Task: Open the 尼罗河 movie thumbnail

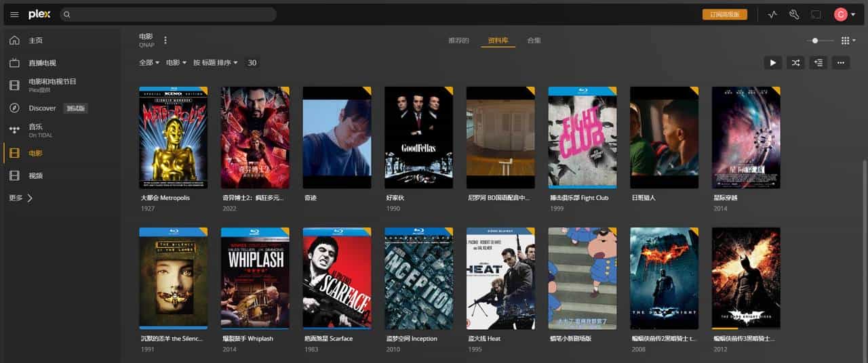Action: (500, 137)
